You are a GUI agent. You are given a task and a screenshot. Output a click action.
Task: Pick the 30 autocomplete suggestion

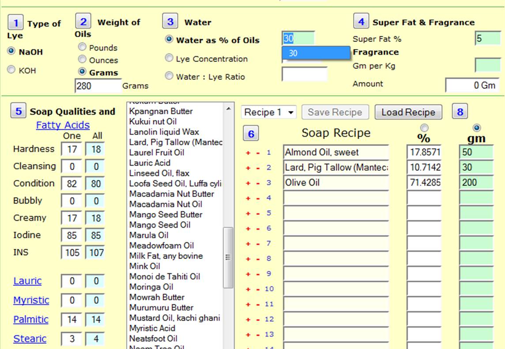[316, 53]
